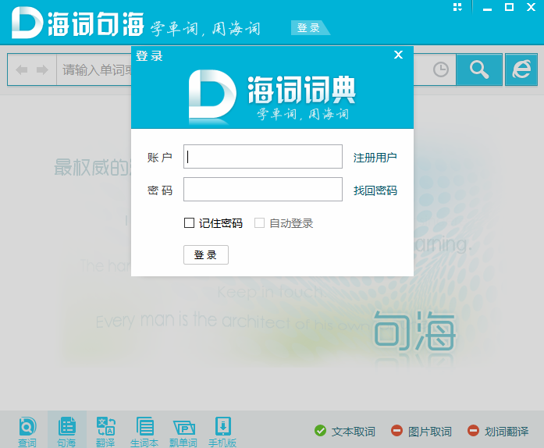Minimize the 海词句海 window
Viewport: 544px width, 448px height.
[487, 8]
